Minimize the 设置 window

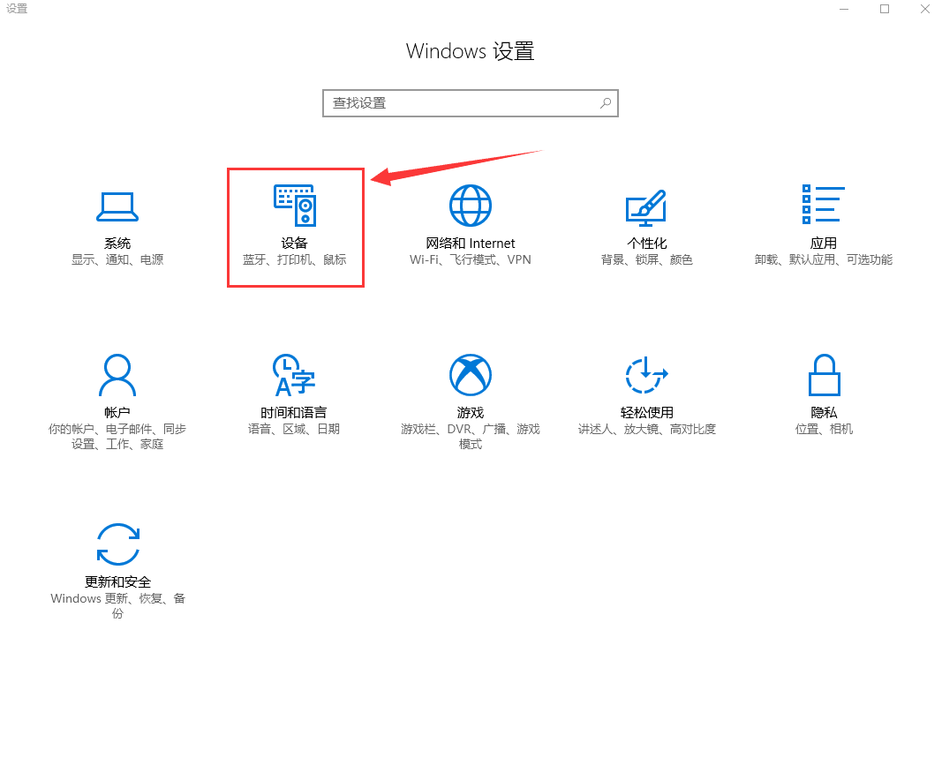[x=844, y=9]
